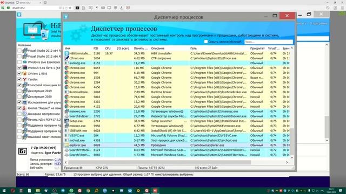Click the SearchIndexer.exe process icon

[x=66, y=116]
